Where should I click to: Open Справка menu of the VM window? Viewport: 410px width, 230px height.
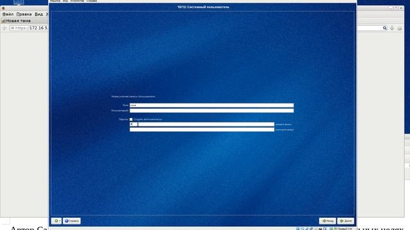[92, 1]
